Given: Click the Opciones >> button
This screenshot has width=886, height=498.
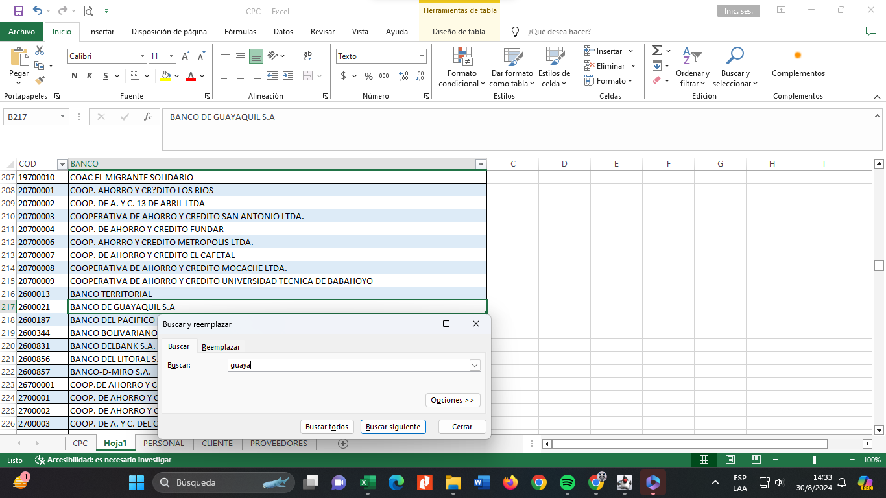Looking at the screenshot, I should pyautogui.click(x=452, y=400).
